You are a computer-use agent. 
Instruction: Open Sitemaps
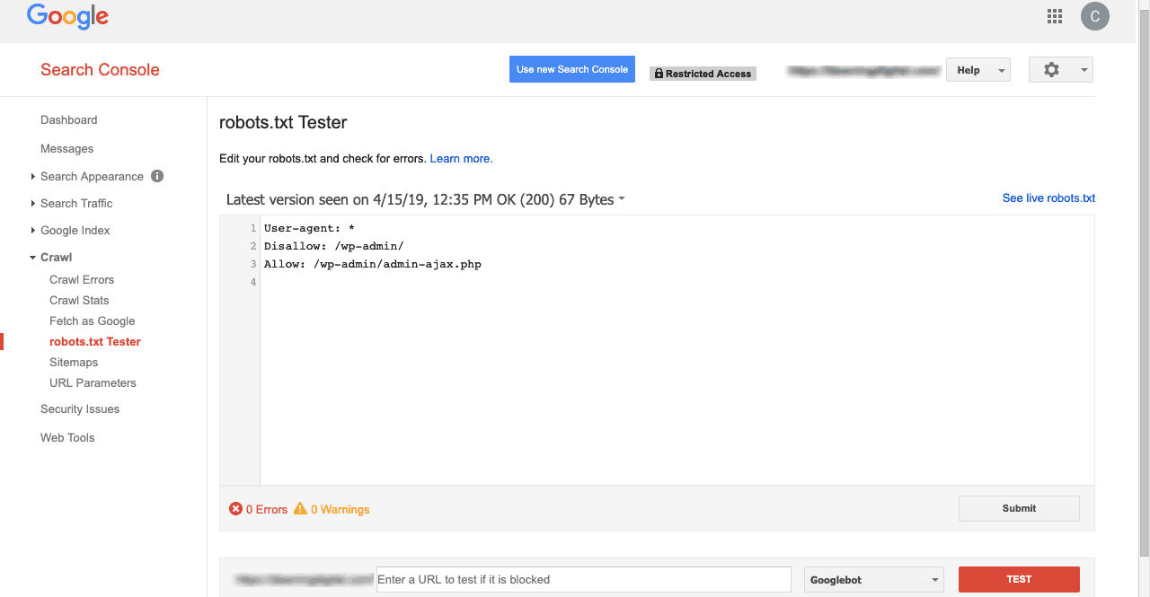tap(74, 363)
